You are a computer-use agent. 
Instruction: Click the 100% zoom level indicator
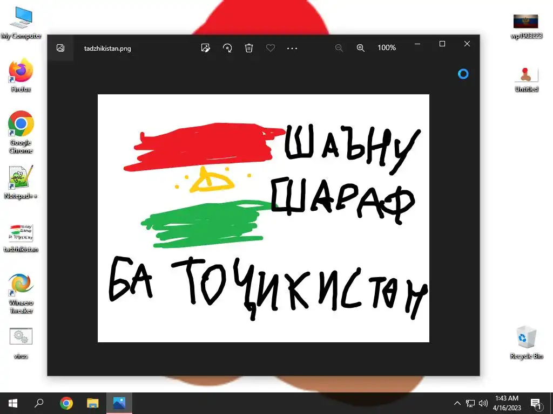coord(387,47)
